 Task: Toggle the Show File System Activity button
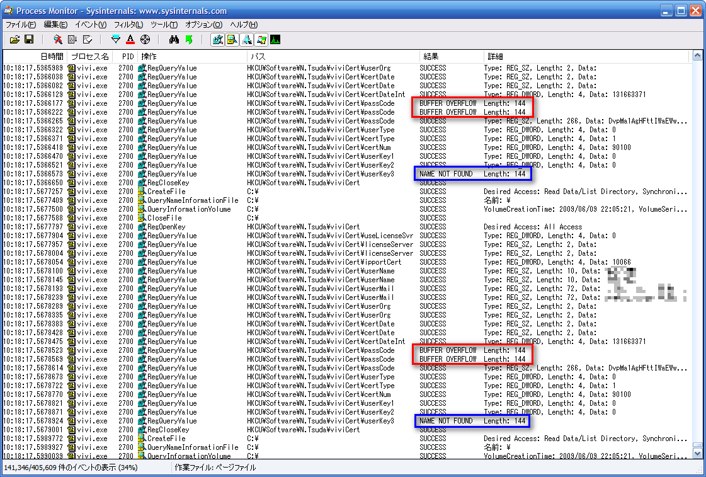tap(232, 40)
